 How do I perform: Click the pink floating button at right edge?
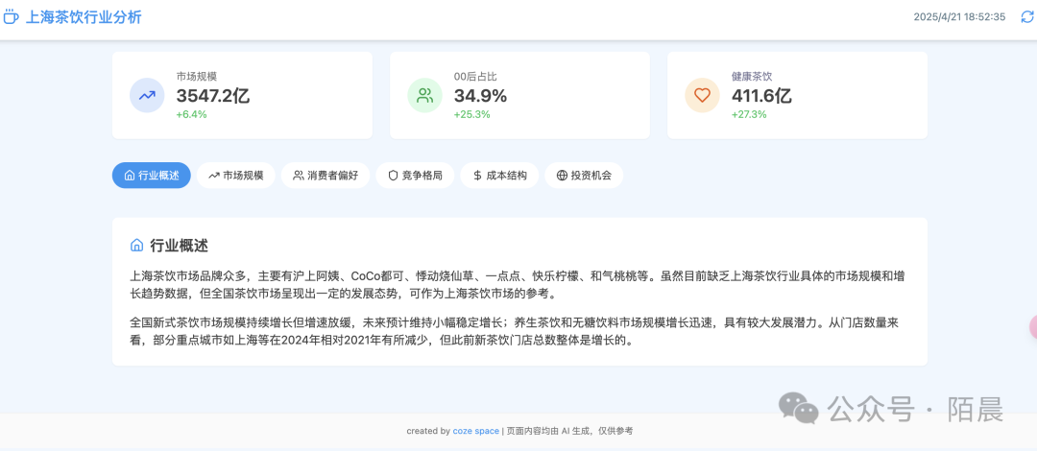point(1032,327)
